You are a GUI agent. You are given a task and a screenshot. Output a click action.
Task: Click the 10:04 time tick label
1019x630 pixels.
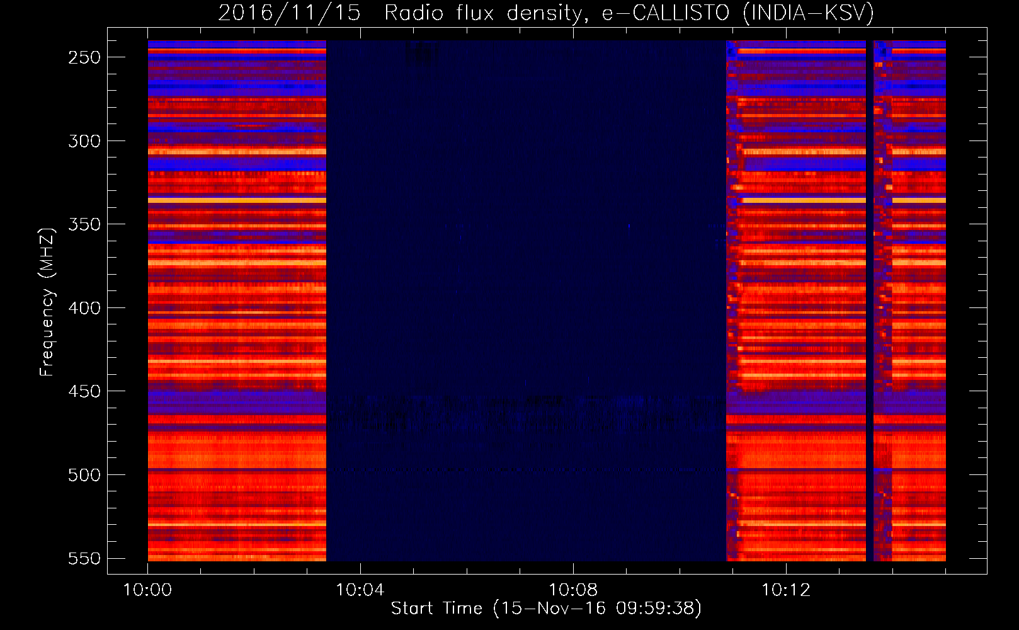point(360,590)
